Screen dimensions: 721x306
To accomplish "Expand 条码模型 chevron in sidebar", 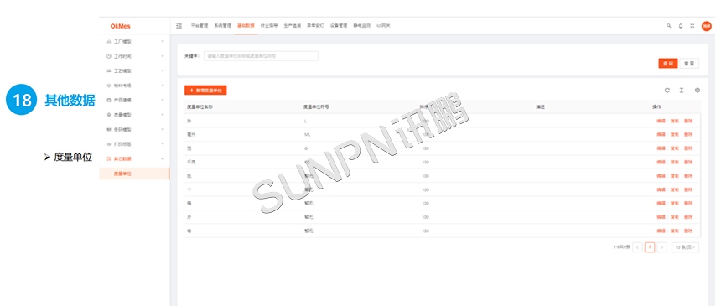I will point(163,129).
